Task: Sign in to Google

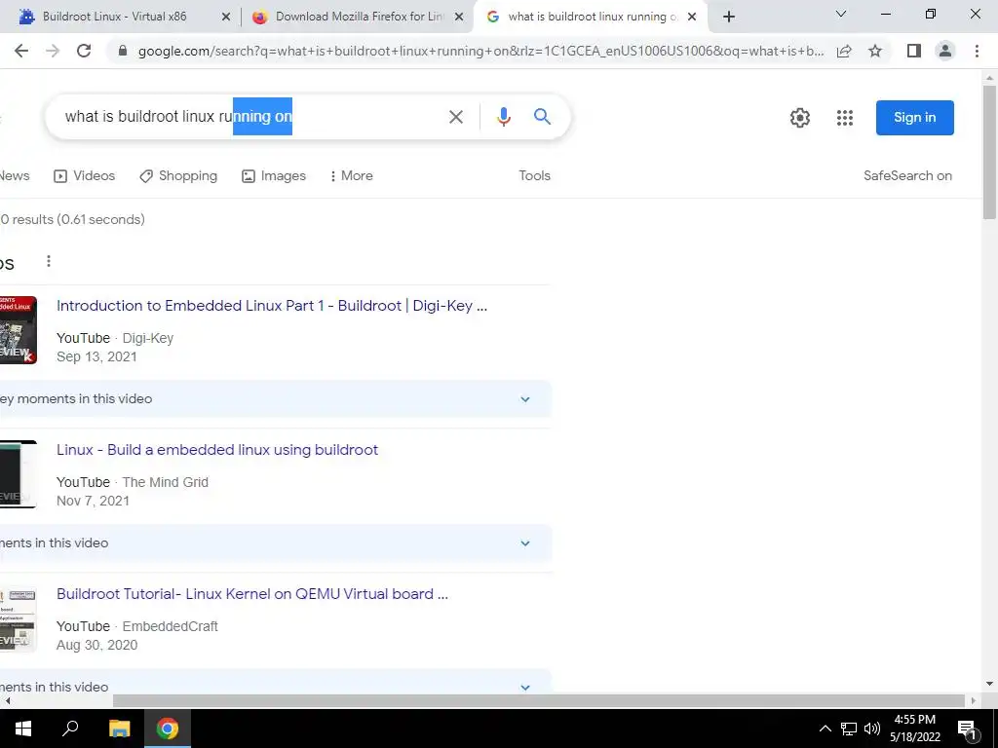Action: click(914, 118)
